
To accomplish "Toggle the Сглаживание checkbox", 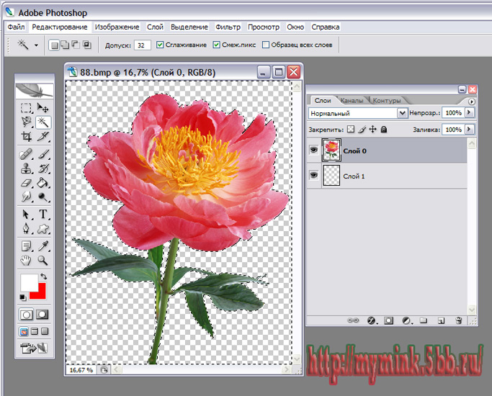I will [x=160, y=45].
